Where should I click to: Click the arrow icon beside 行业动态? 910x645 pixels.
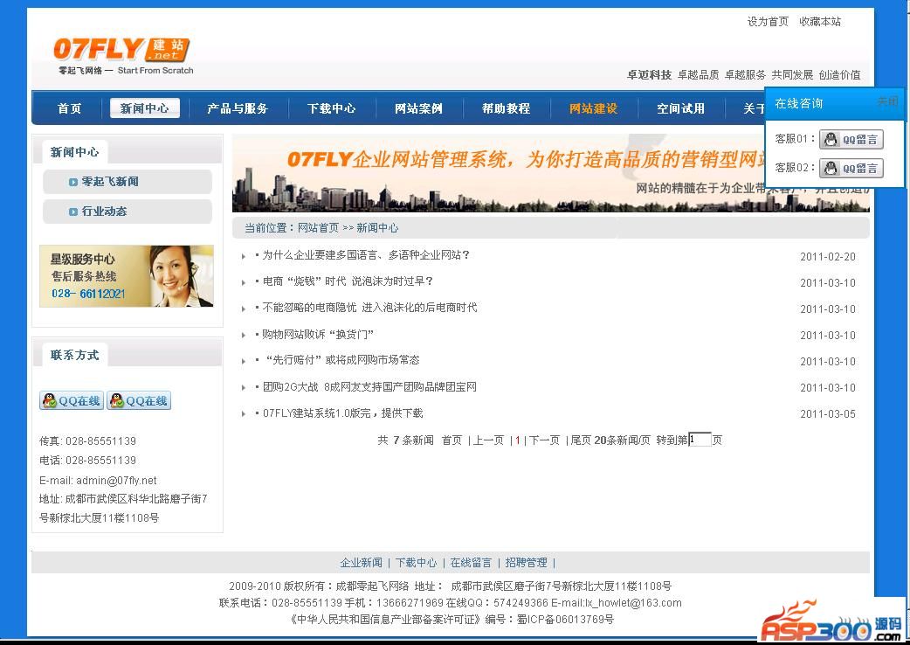pos(73,212)
